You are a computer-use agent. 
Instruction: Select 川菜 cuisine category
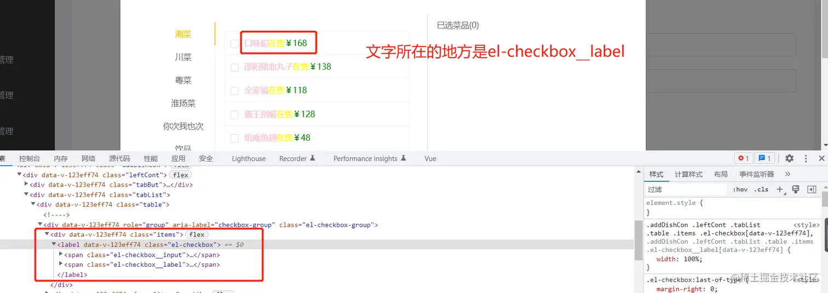(x=183, y=57)
